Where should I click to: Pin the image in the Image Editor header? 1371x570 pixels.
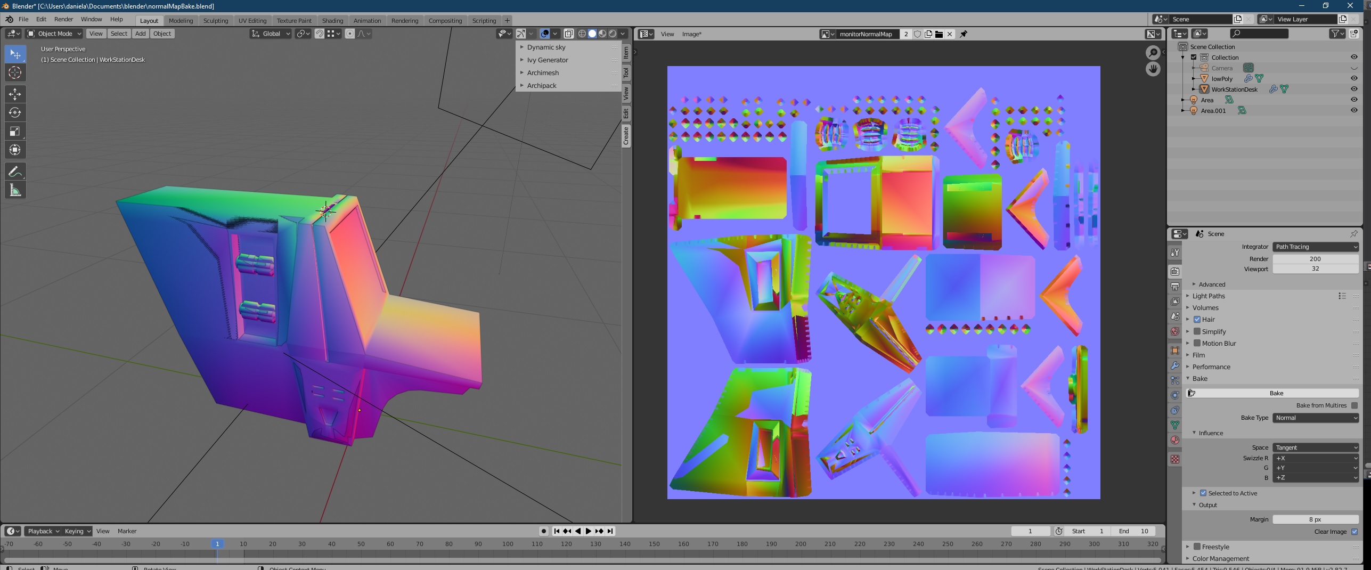(x=964, y=34)
